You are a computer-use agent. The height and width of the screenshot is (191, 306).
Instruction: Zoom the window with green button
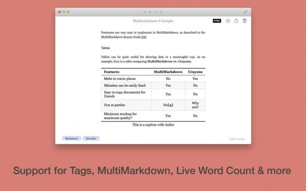(x=68, y=12)
